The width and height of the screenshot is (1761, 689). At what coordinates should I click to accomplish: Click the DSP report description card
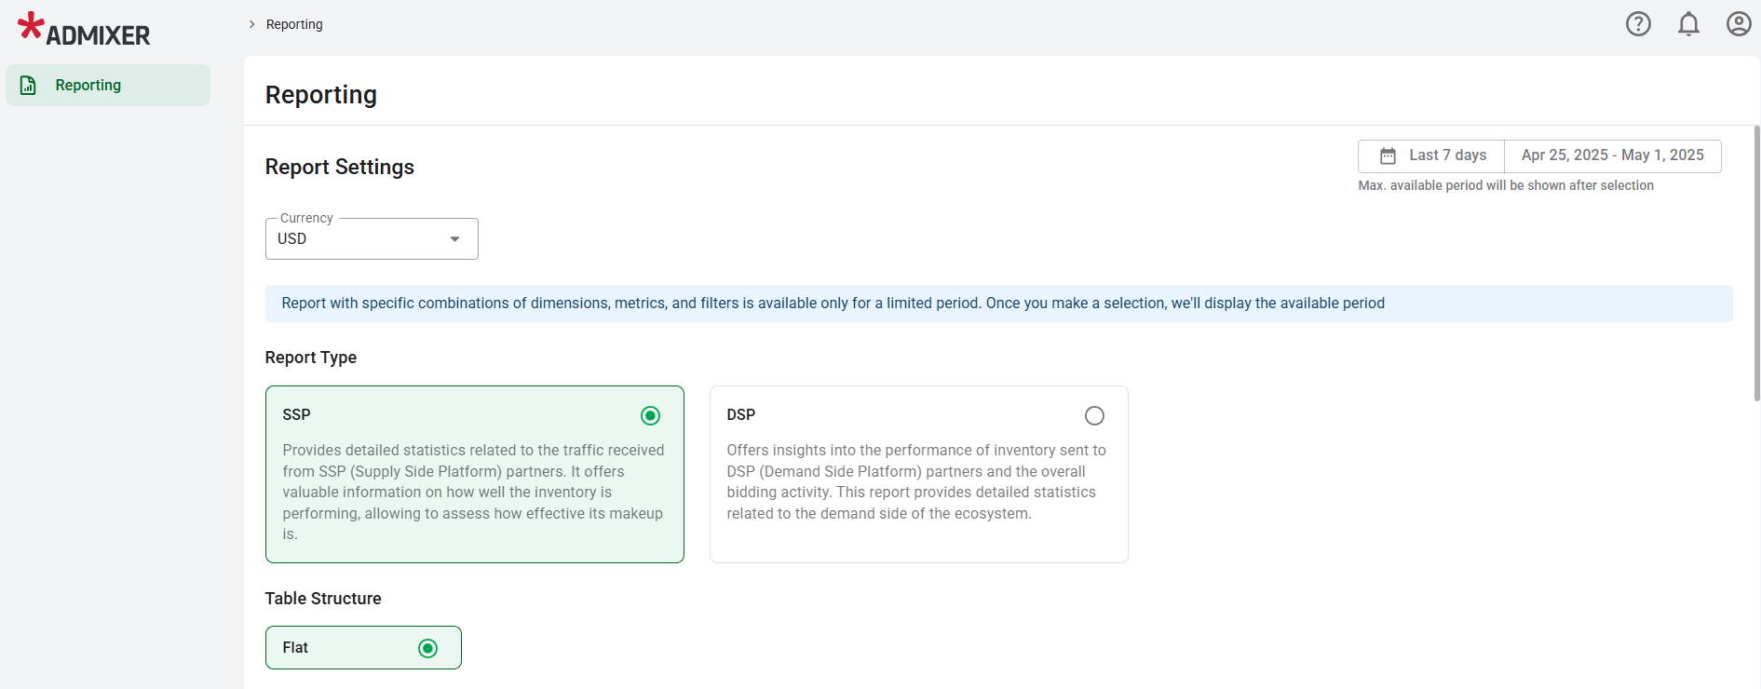917,482
